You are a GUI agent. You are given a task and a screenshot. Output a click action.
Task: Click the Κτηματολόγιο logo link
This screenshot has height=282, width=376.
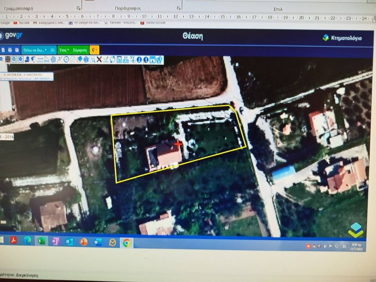tap(342, 37)
